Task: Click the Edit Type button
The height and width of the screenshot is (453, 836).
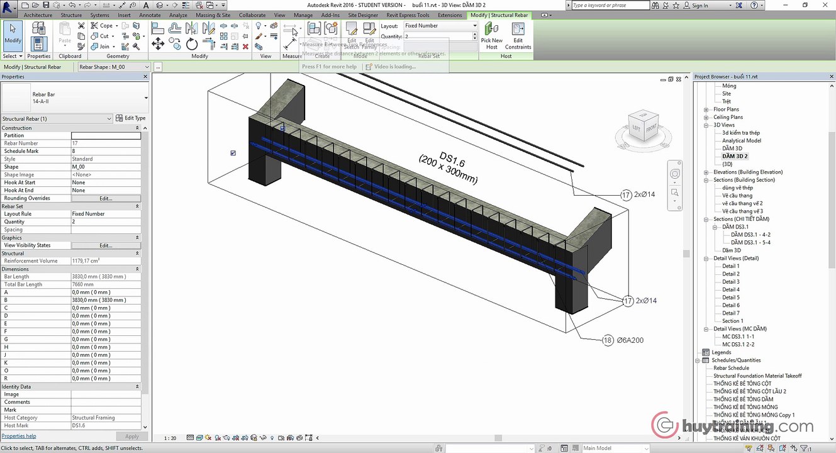Action: point(131,118)
